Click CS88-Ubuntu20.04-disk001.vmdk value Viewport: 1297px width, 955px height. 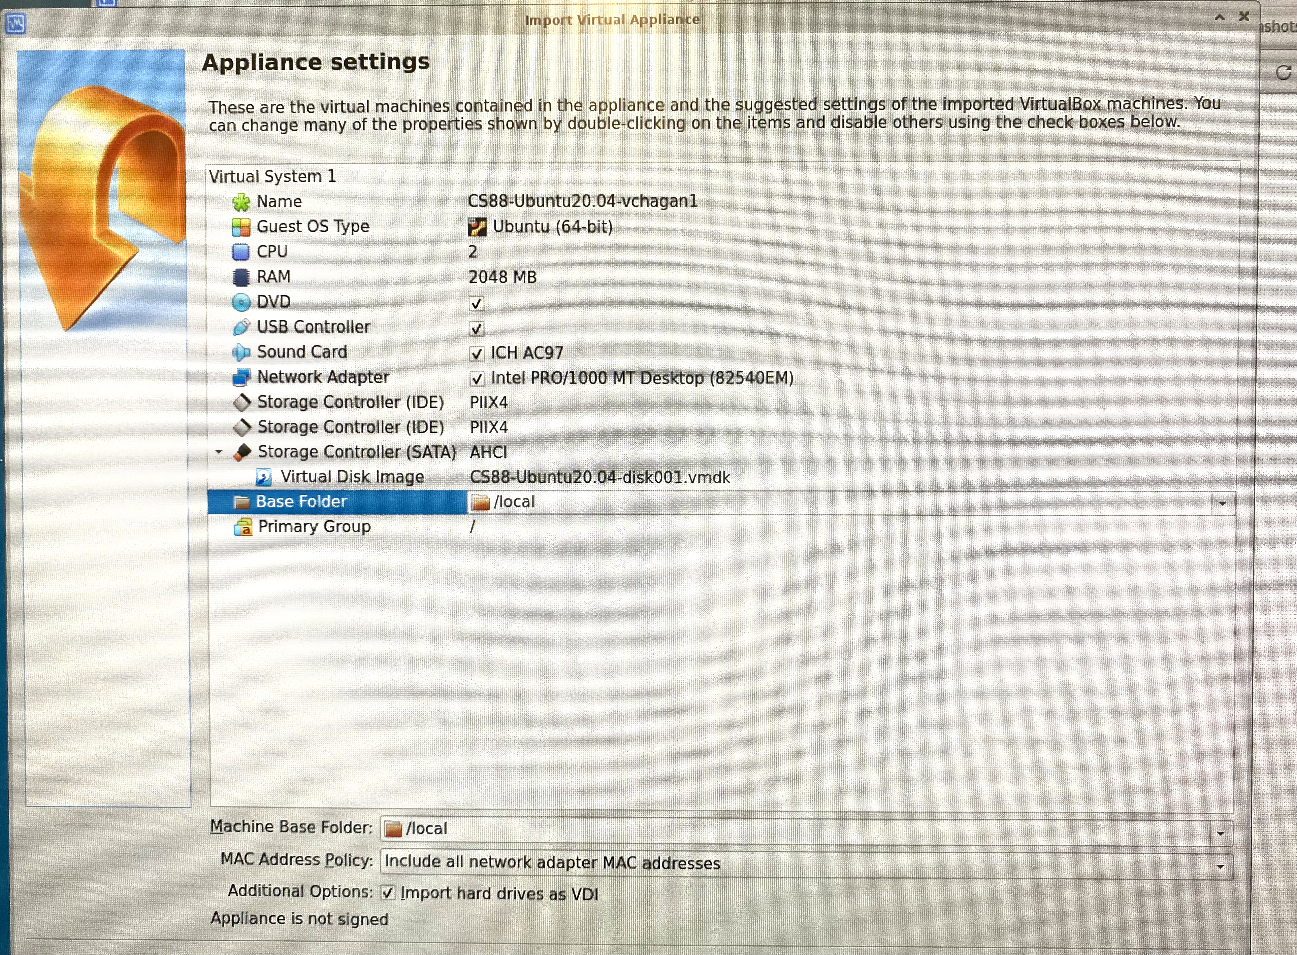click(600, 477)
